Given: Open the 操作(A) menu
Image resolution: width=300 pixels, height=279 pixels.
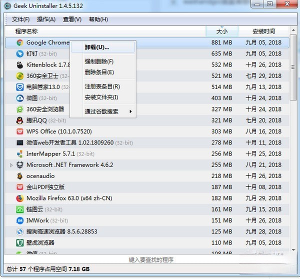Looking at the screenshot, I should (46, 19).
